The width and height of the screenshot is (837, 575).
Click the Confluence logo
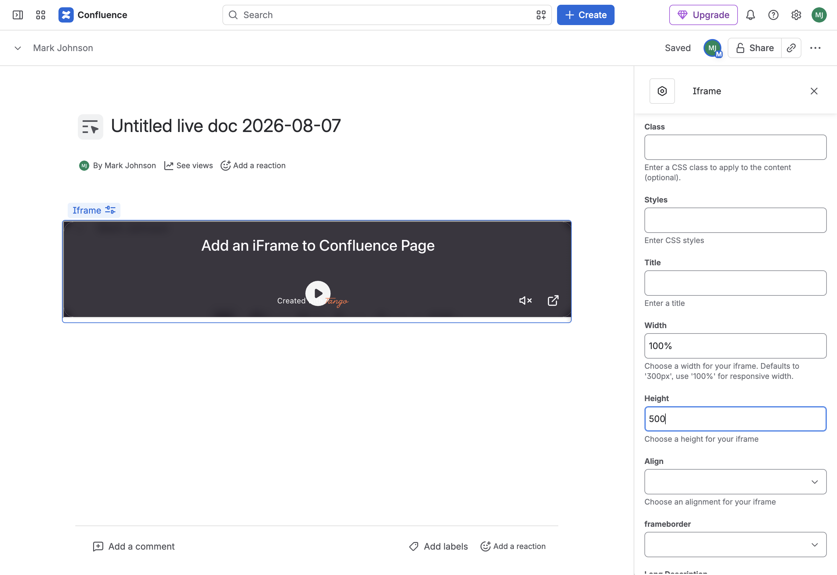pos(66,15)
